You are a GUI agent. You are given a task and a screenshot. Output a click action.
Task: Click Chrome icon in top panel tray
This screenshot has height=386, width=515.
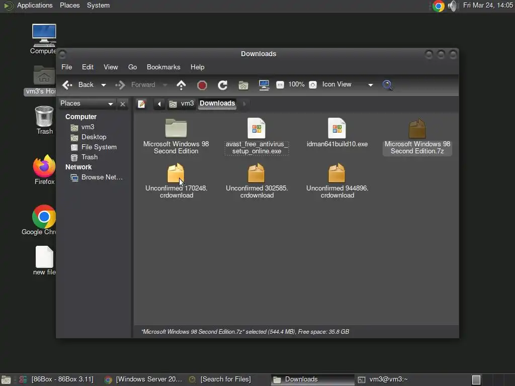438,6
